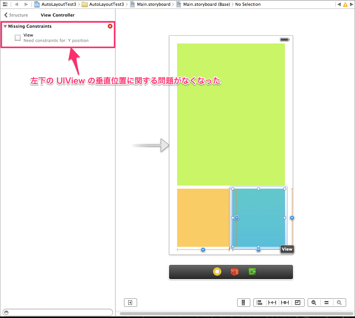Click the Structure back button in outline header

click(x=15, y=15)
